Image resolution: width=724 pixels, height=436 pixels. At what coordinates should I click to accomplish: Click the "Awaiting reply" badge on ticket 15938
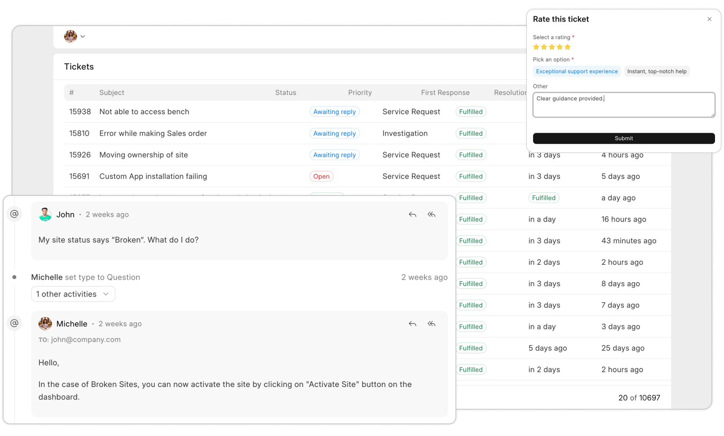pyautogui.click(x=335, y=111)
